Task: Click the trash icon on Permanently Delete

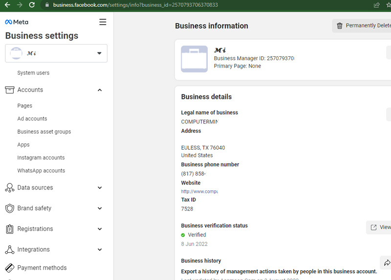Action: [339, 26]
